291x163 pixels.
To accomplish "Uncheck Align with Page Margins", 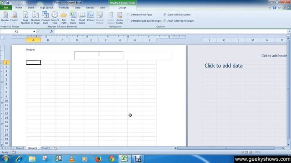I will point(165,21).
